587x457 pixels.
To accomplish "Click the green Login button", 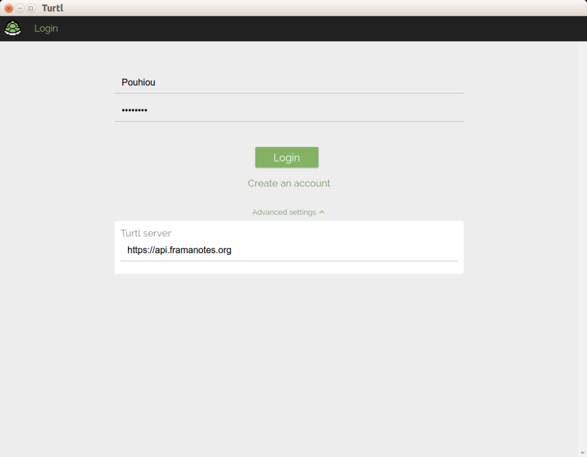I will [x=287, y=157].
